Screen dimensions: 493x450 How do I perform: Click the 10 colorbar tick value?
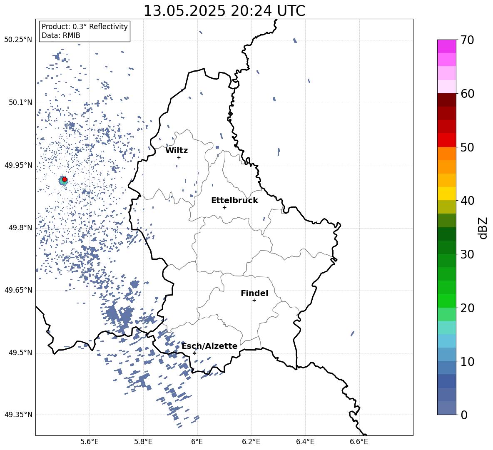point(467,362)
